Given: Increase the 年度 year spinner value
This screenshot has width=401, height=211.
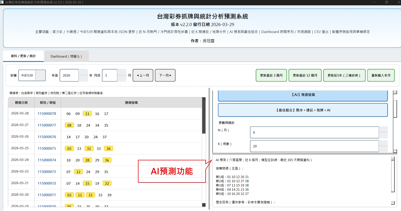Looking at the screenshot, I should [83, 72].
